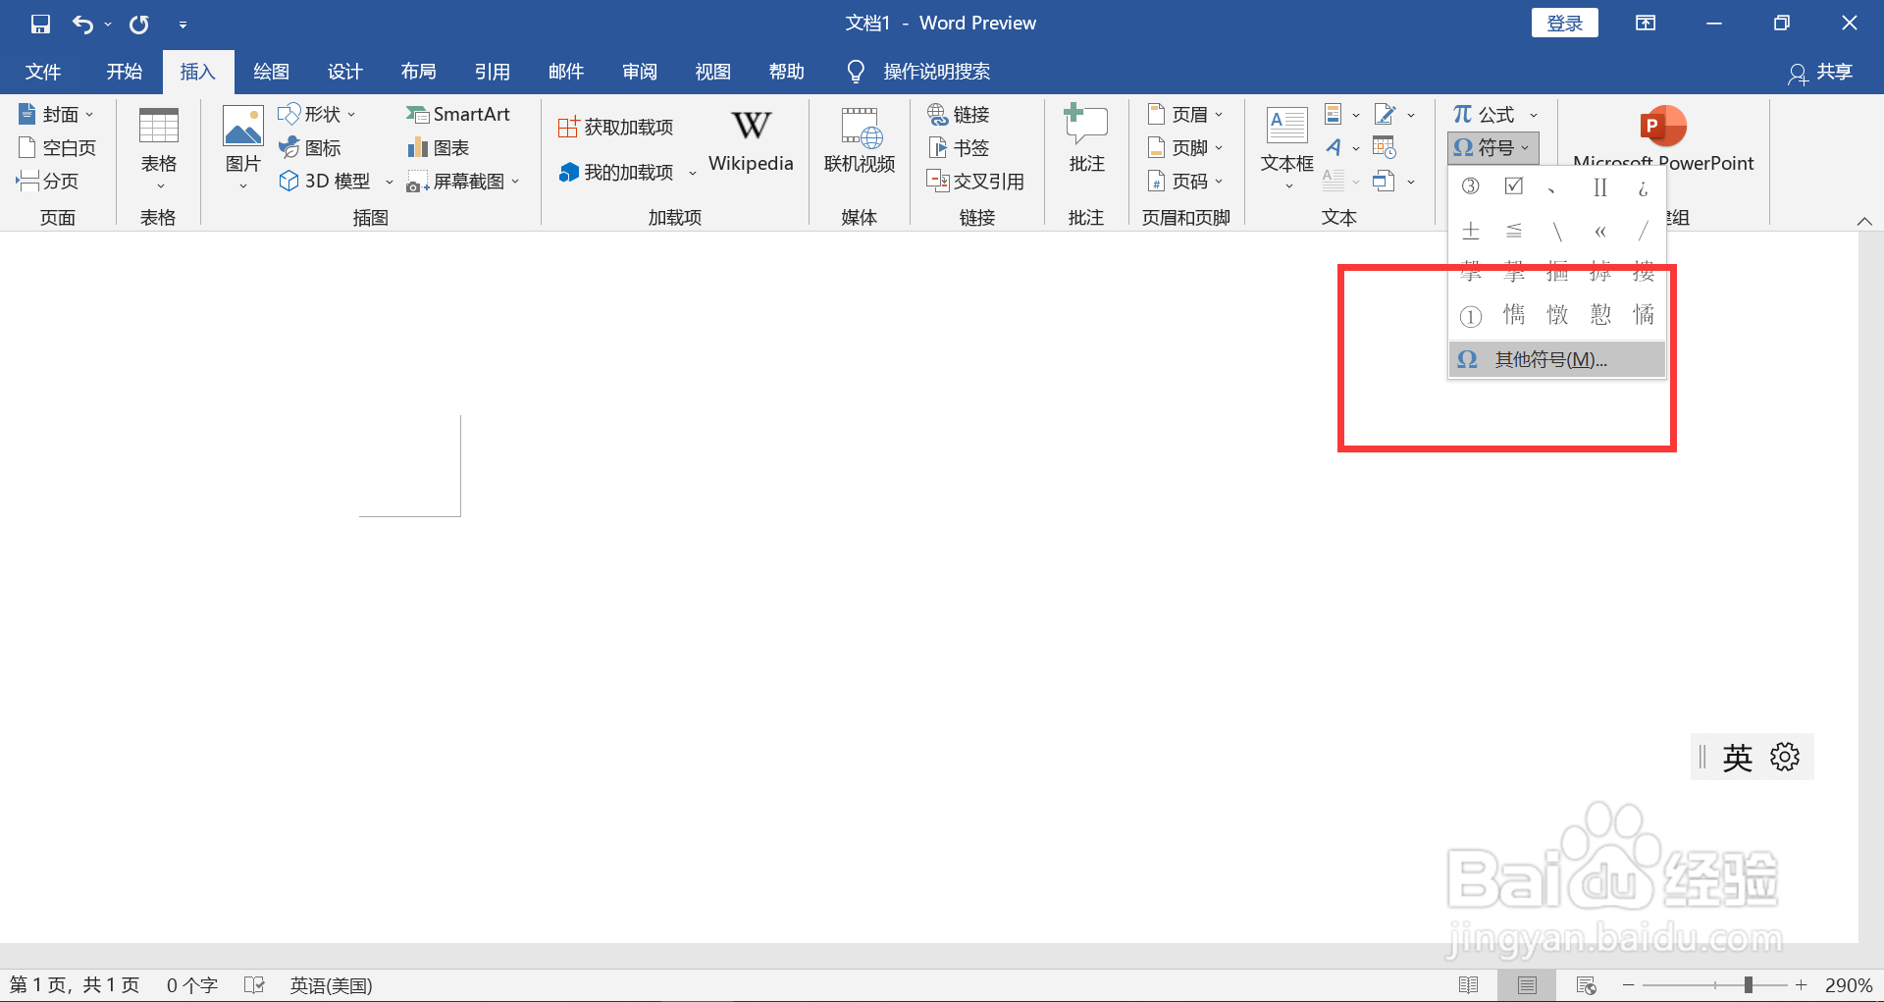Open the 形状 shapes dropdown

pyautogui.click(x=316, y=114)
